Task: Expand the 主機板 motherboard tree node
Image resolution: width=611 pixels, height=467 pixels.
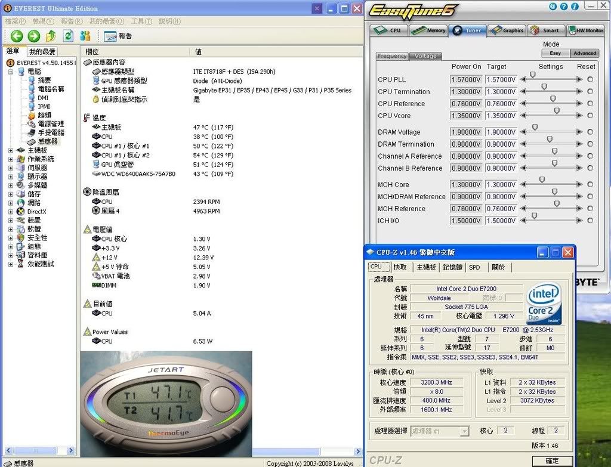Action: pos(11,150)
